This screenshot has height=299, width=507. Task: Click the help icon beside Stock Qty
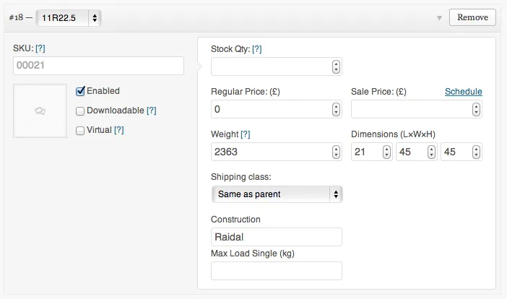click(x=256, y=49)
